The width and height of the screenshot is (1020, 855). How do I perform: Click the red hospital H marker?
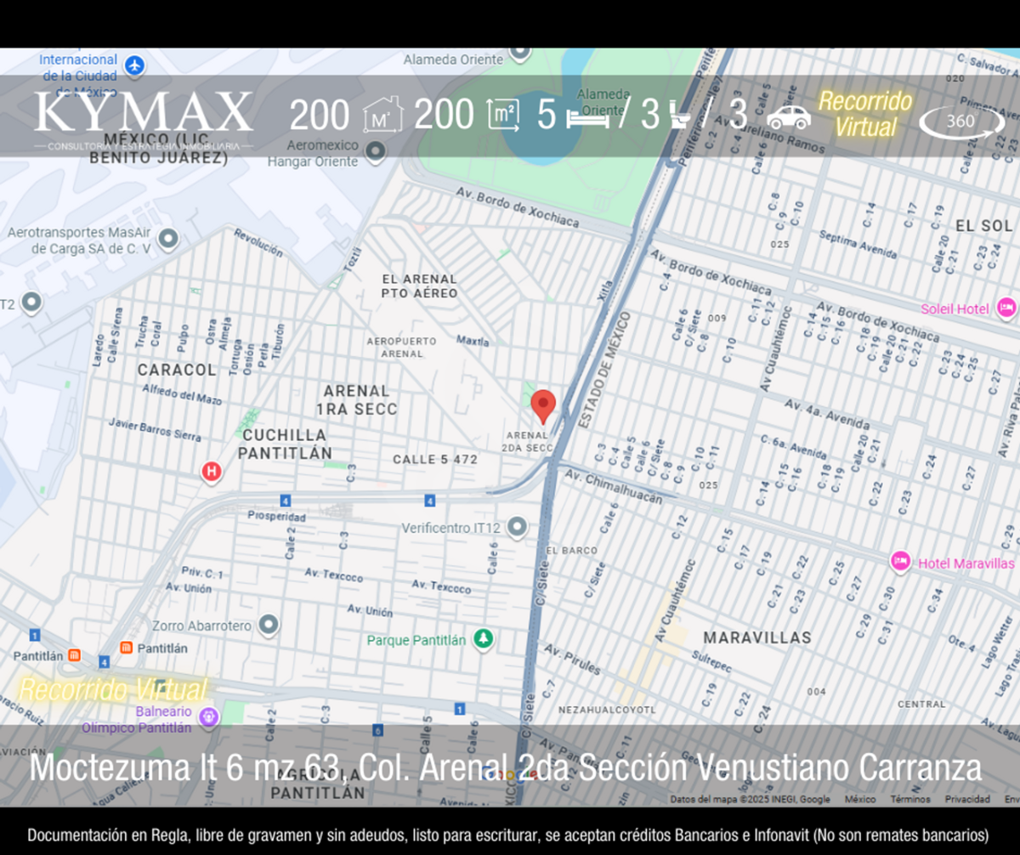[211, 470]
